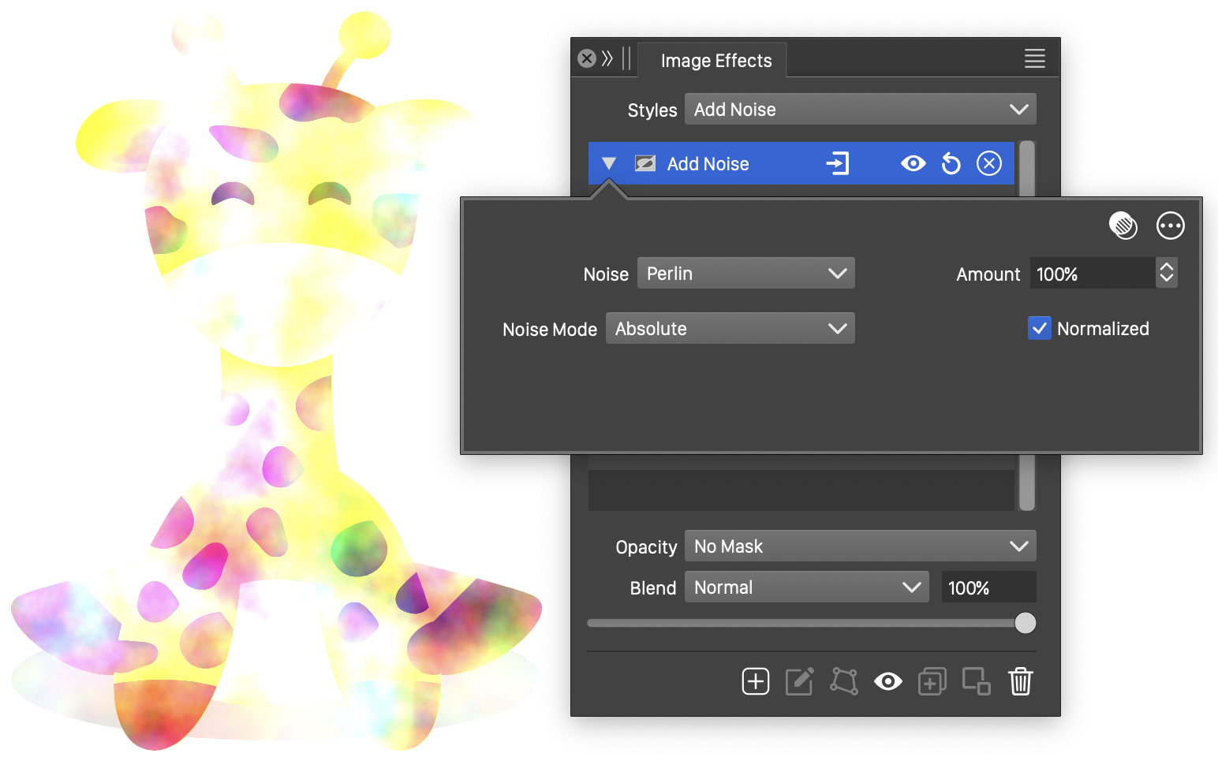Click the effect region shape icon
1218x768 pixels.
[x=843, y=681]
